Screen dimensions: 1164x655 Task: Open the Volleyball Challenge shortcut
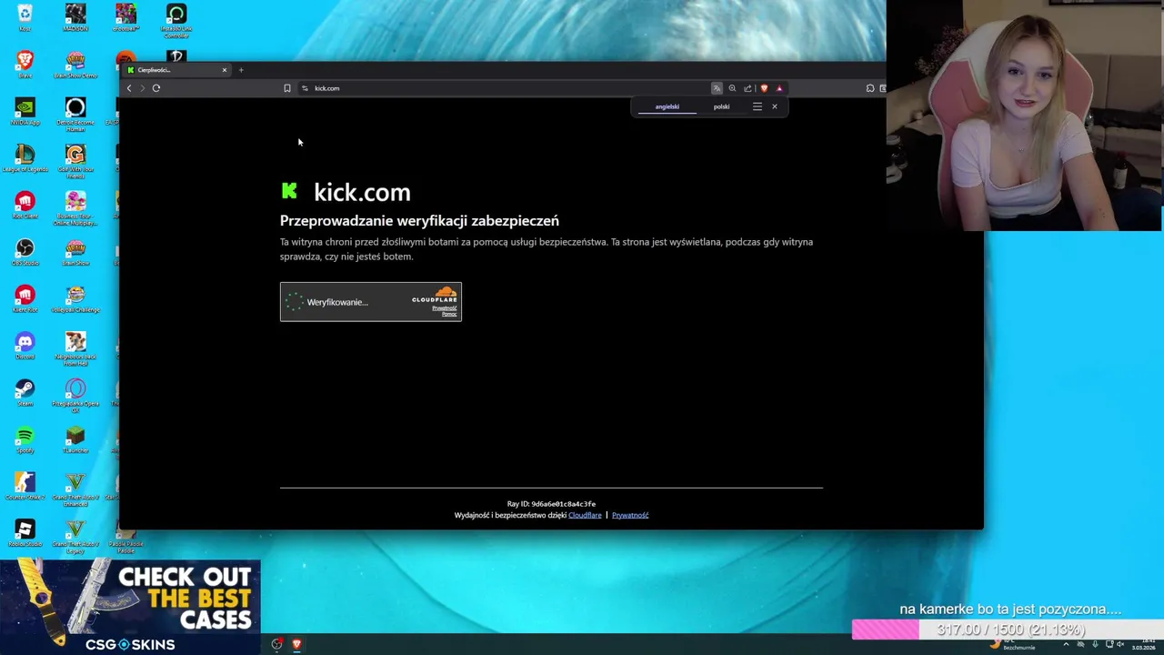tap(75, 299)
